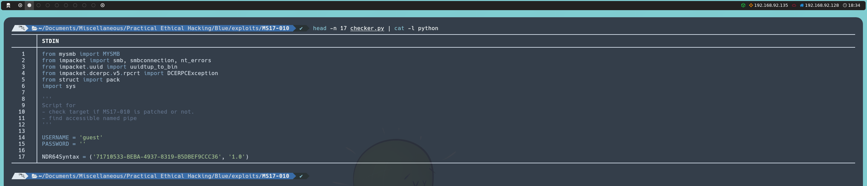Switch to the eighth workspace circle
This screenshot has height=186, width=867.
pyautogui.click(x=84, y=5)
